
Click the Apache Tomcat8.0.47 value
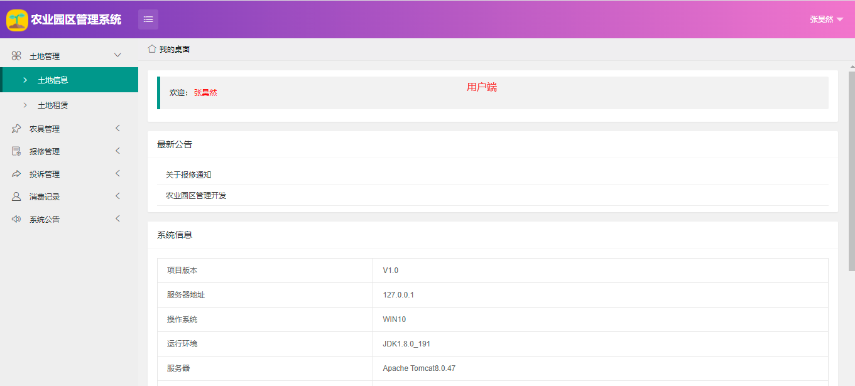[x=419, y=368]
